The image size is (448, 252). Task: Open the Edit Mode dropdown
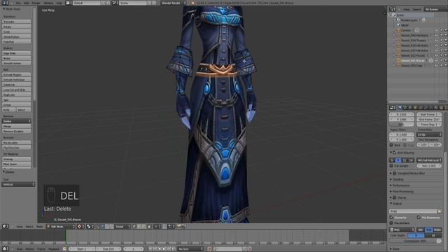coord(61,226)
